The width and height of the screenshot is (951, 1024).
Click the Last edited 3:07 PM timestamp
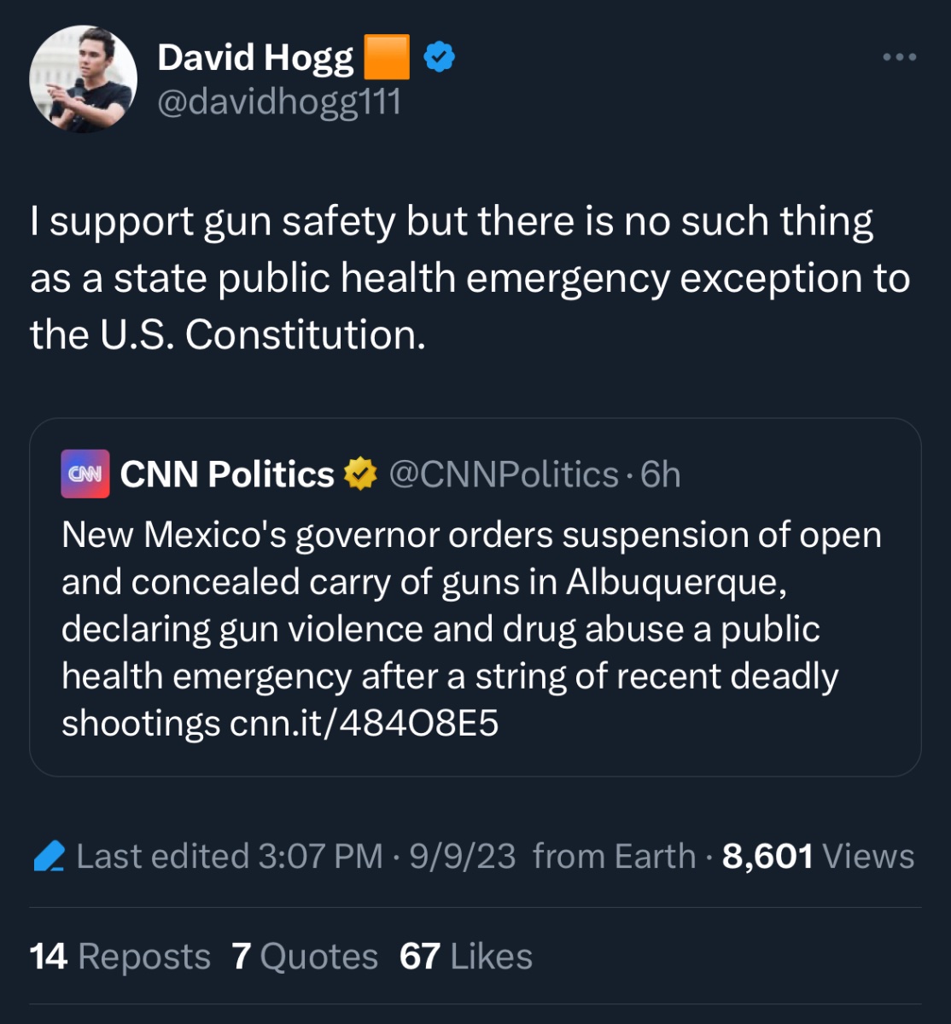tap(230, 856)
